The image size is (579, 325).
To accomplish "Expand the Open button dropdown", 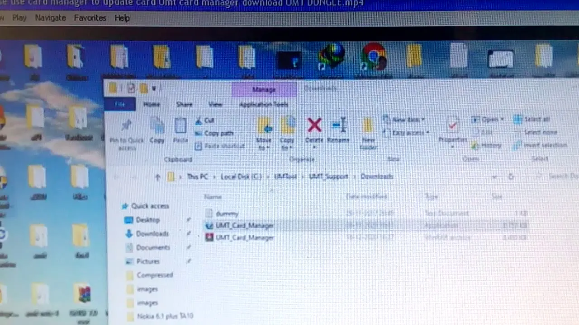I will [x=502, y=120].
